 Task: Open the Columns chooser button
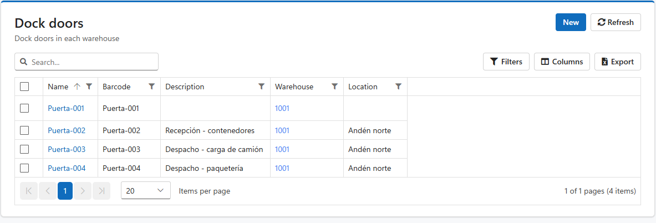[562, 62]
